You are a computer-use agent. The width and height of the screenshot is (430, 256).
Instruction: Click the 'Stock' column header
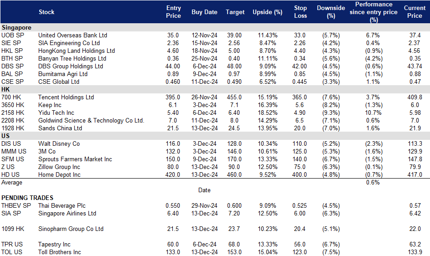(47, 12)
